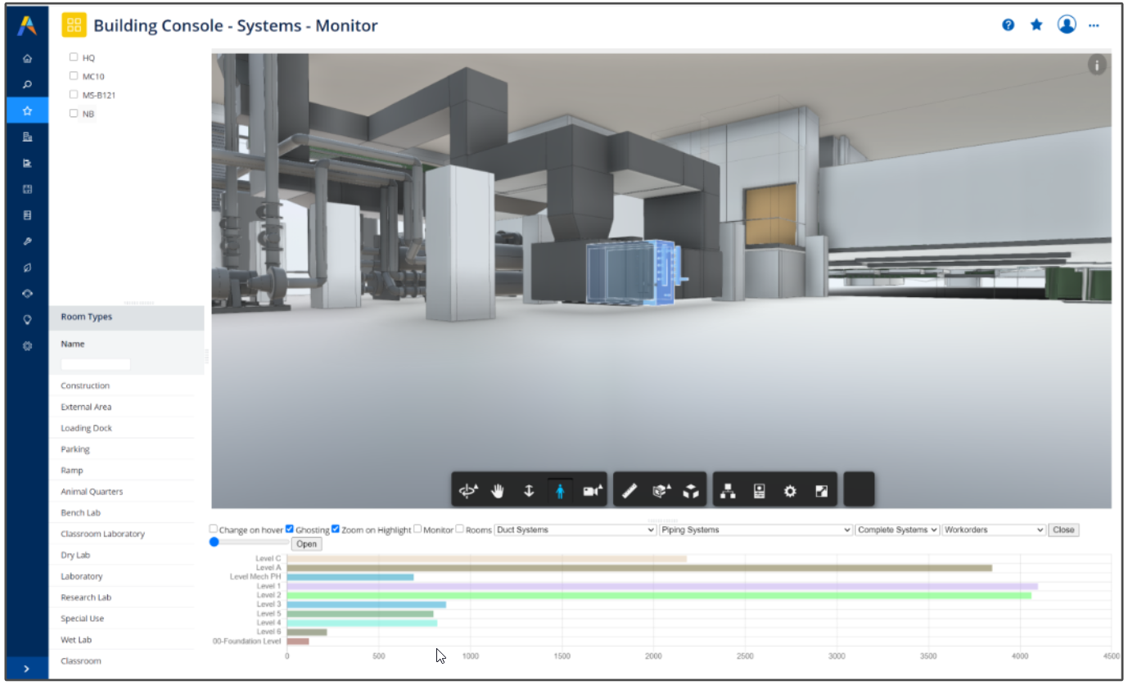Click the blue slider handle

tap(214, 542)
